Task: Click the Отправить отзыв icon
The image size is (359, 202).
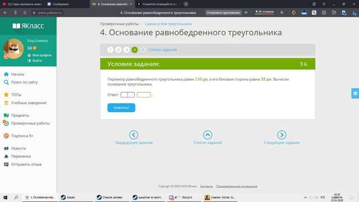Action: point(6,164)
